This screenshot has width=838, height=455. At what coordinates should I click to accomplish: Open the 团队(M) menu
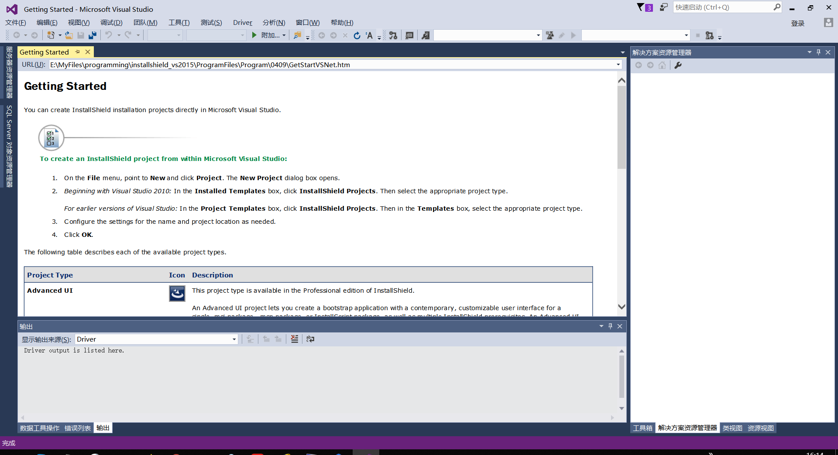[x=145, y=23]
